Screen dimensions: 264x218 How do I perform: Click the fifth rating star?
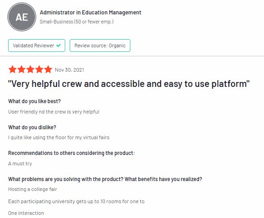coord(48,69)
